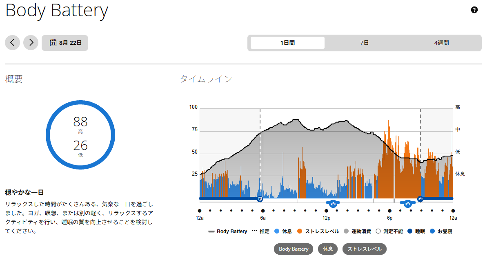This screenshot has width=485, height=260.
Task: Click the 6a timeline dot
Action: tap(263, 211)
